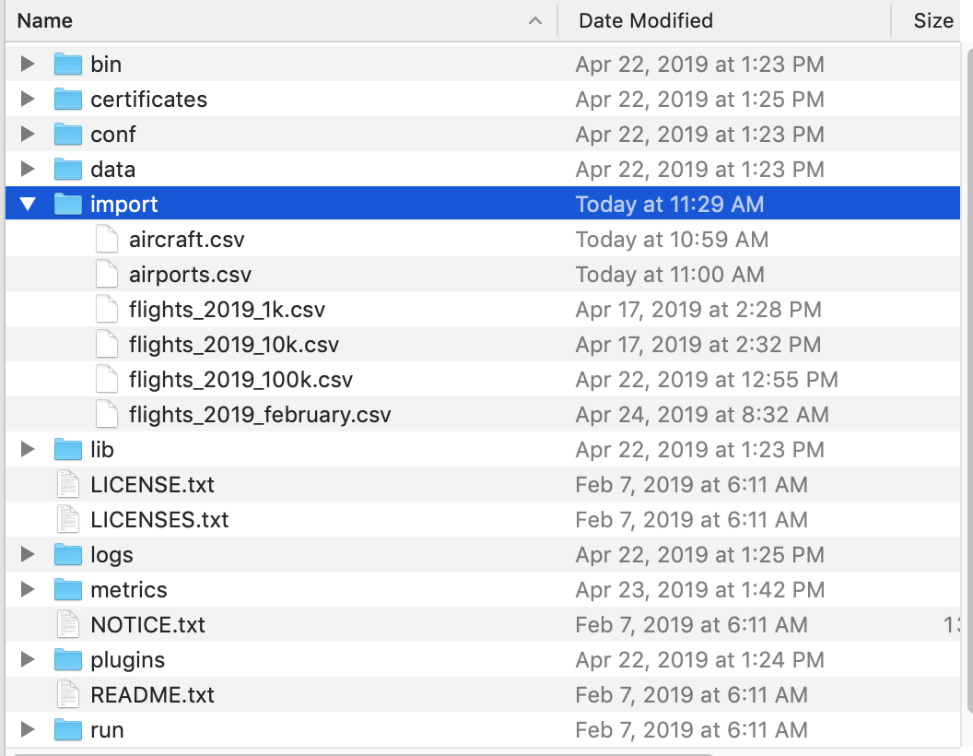The height and width of the screenshot is (756, 973).
Task: Click the bin folder icon
Action: [68, 65]
